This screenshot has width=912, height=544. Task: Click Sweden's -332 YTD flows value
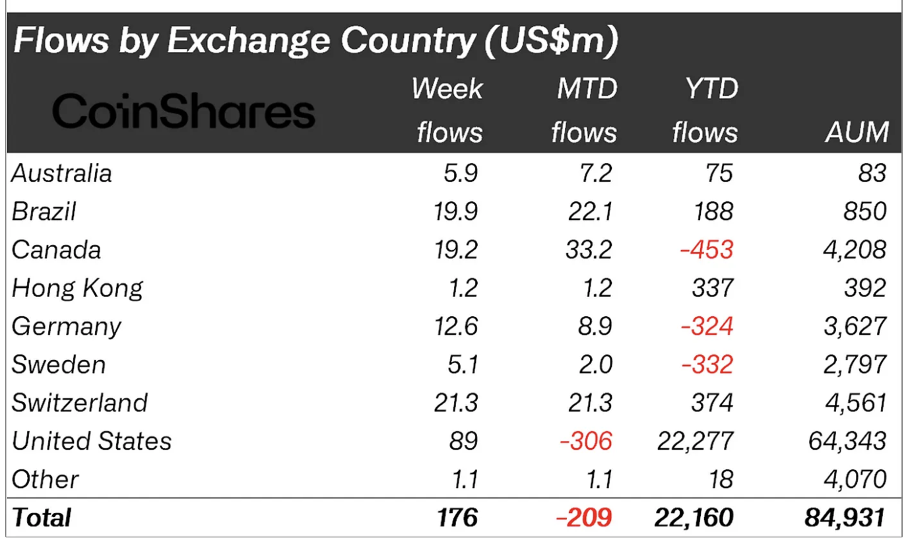[x=707, y=364]
